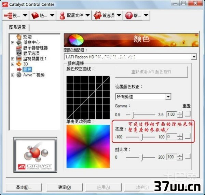Open dropdown arrow next to Hotkeys button
The image size is (205, 195).
click(x=52, y=15)
